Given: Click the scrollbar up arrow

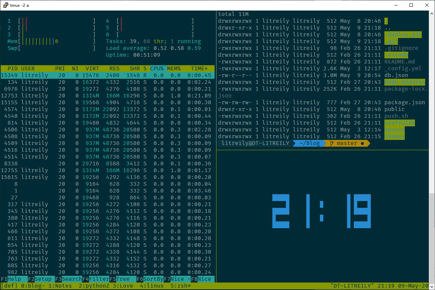Looking at the screenshot, I should (432, 14).
